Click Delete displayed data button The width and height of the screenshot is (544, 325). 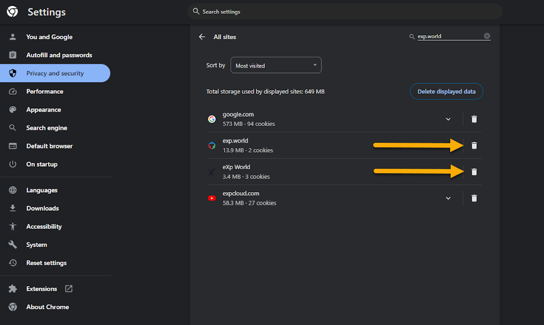coord(447,91)
